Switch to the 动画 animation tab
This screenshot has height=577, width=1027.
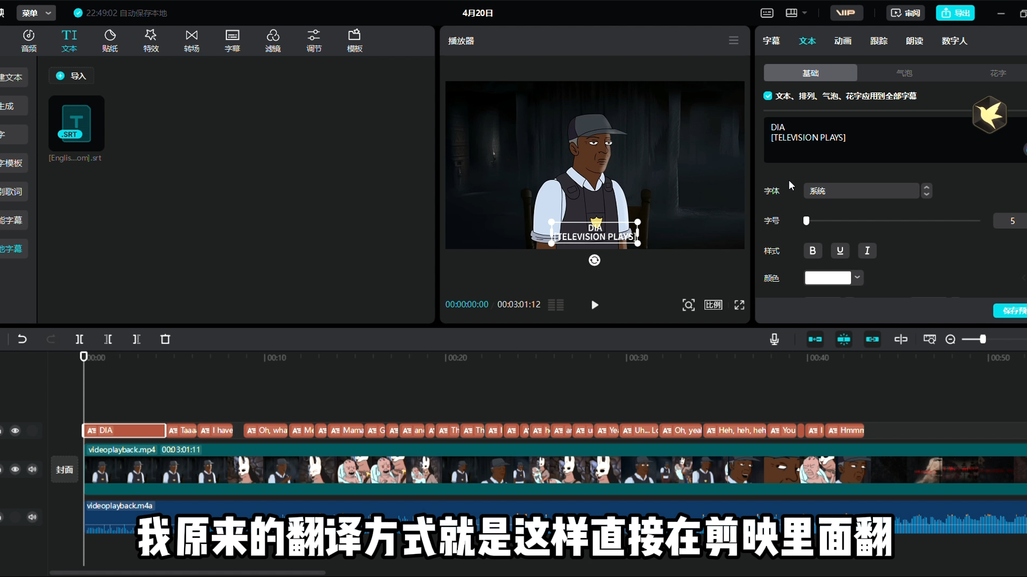coord(843,41)
